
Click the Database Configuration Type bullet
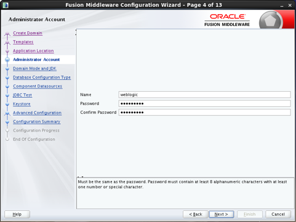tap(7, 77)
